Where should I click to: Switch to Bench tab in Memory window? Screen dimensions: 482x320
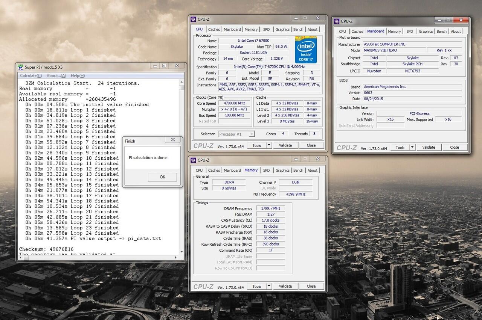[298, 171]
